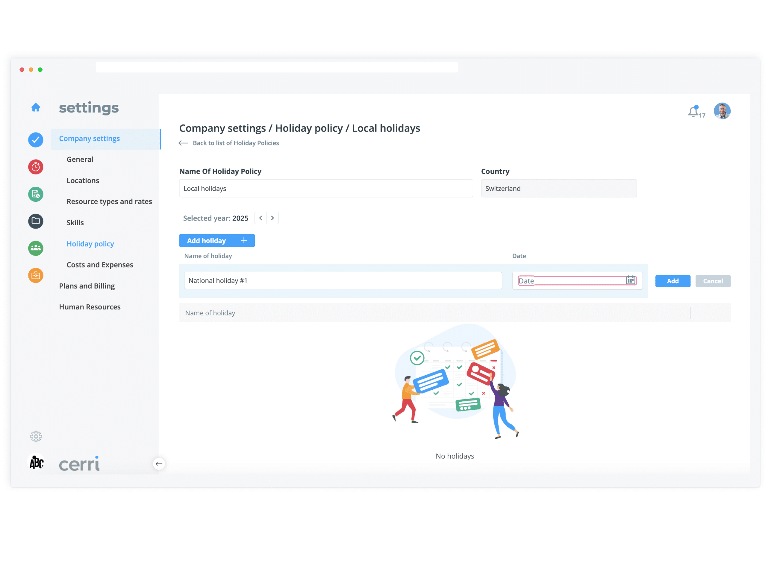Collapse the settings sidebar with arrow button
The width and height of the screenshot is (771, 565).
(159, 464)
